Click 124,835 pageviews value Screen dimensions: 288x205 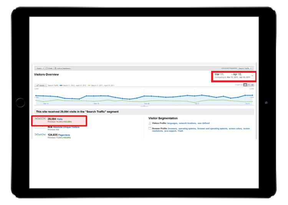point(53,135)
